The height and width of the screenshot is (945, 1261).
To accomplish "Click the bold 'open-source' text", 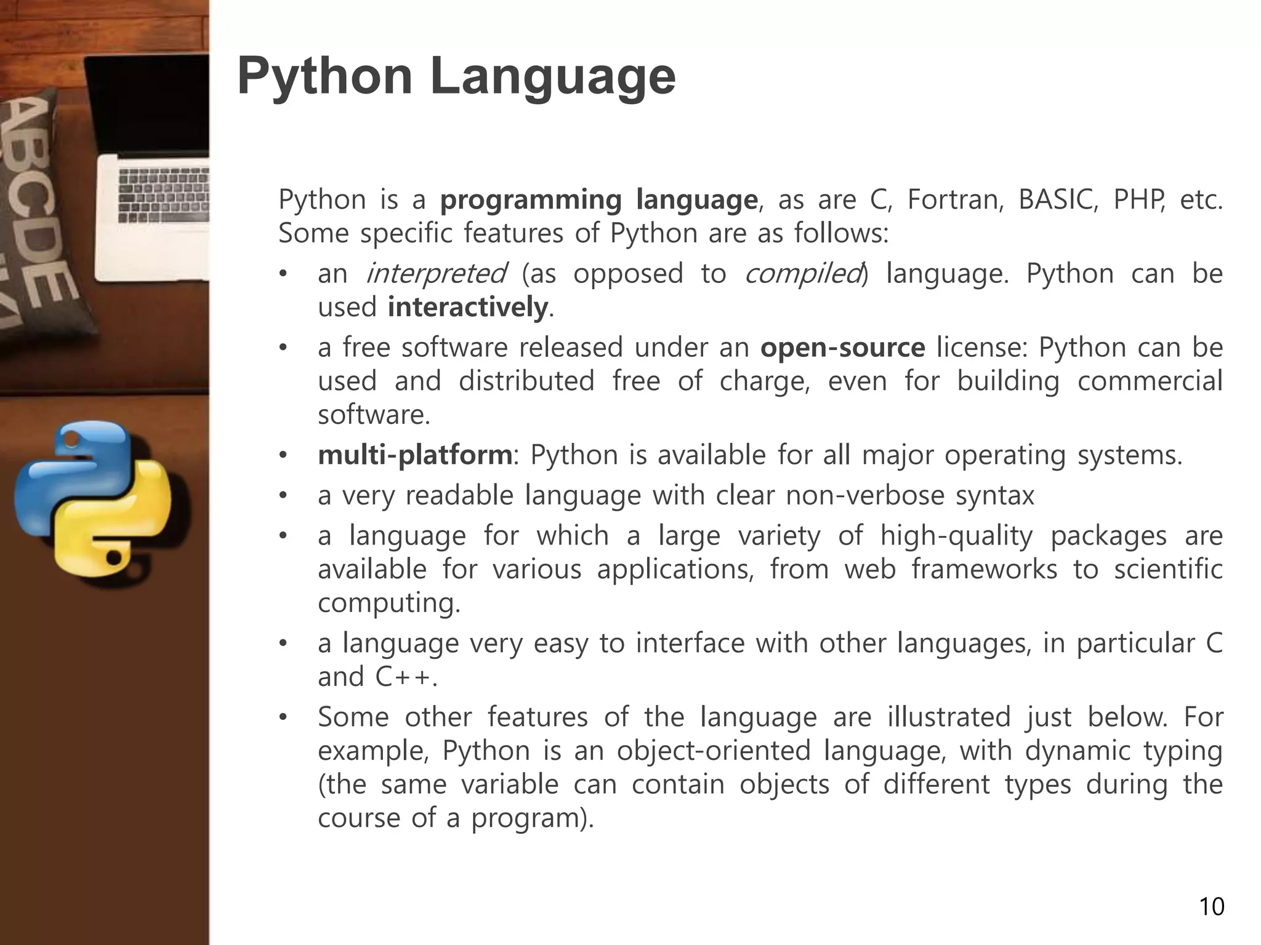I will click(842, 348).
